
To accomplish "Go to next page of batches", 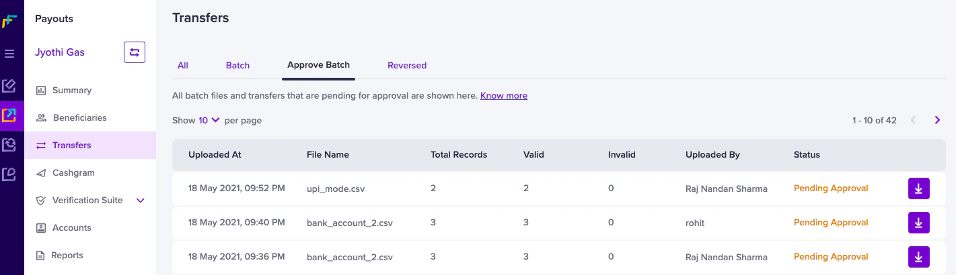I will 937,120.
